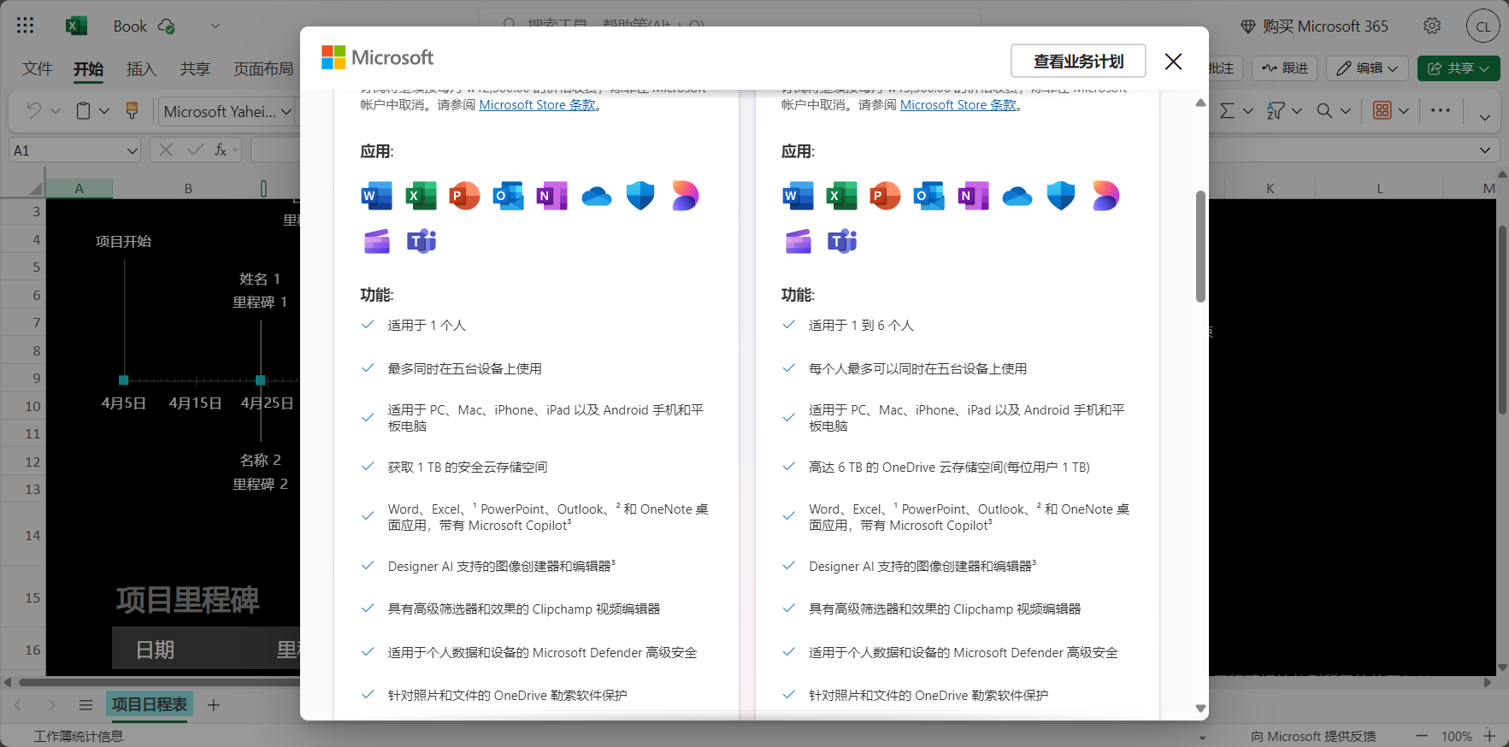Open the all sheets list icon

click(x=85, y=705)
